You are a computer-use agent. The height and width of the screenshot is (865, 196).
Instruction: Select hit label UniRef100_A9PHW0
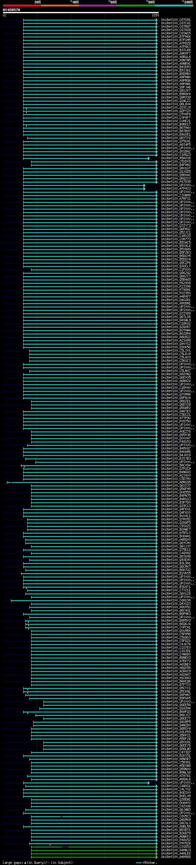[x=176, y=77]
